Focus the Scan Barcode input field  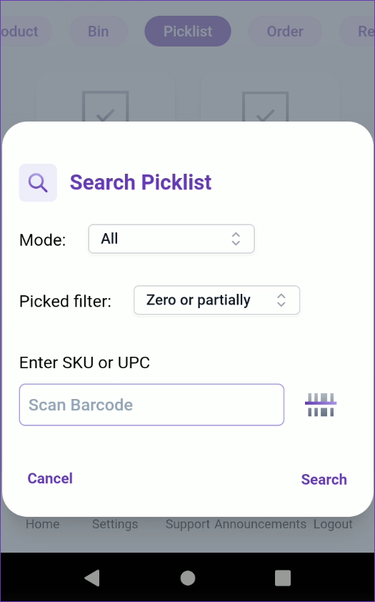[x=152, y=405]
